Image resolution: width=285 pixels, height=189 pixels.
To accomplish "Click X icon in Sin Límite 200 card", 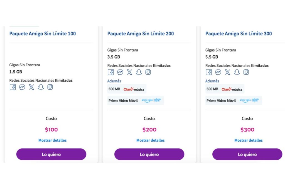I will [x=129, y=72].
